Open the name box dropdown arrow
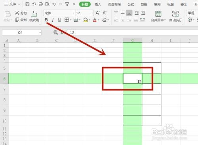198x145 pixels. coord(40,32)
